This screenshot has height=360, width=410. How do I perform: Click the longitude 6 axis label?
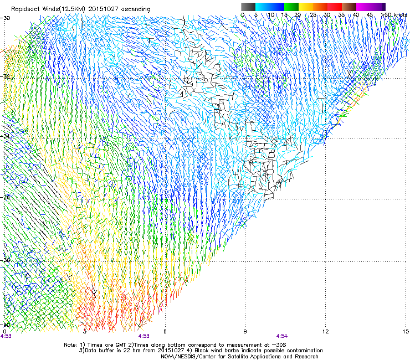(165, 332)
